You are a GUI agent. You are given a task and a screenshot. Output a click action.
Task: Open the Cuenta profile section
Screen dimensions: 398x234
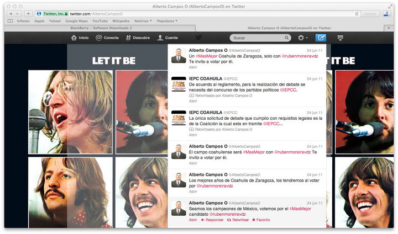click(167, 38)
